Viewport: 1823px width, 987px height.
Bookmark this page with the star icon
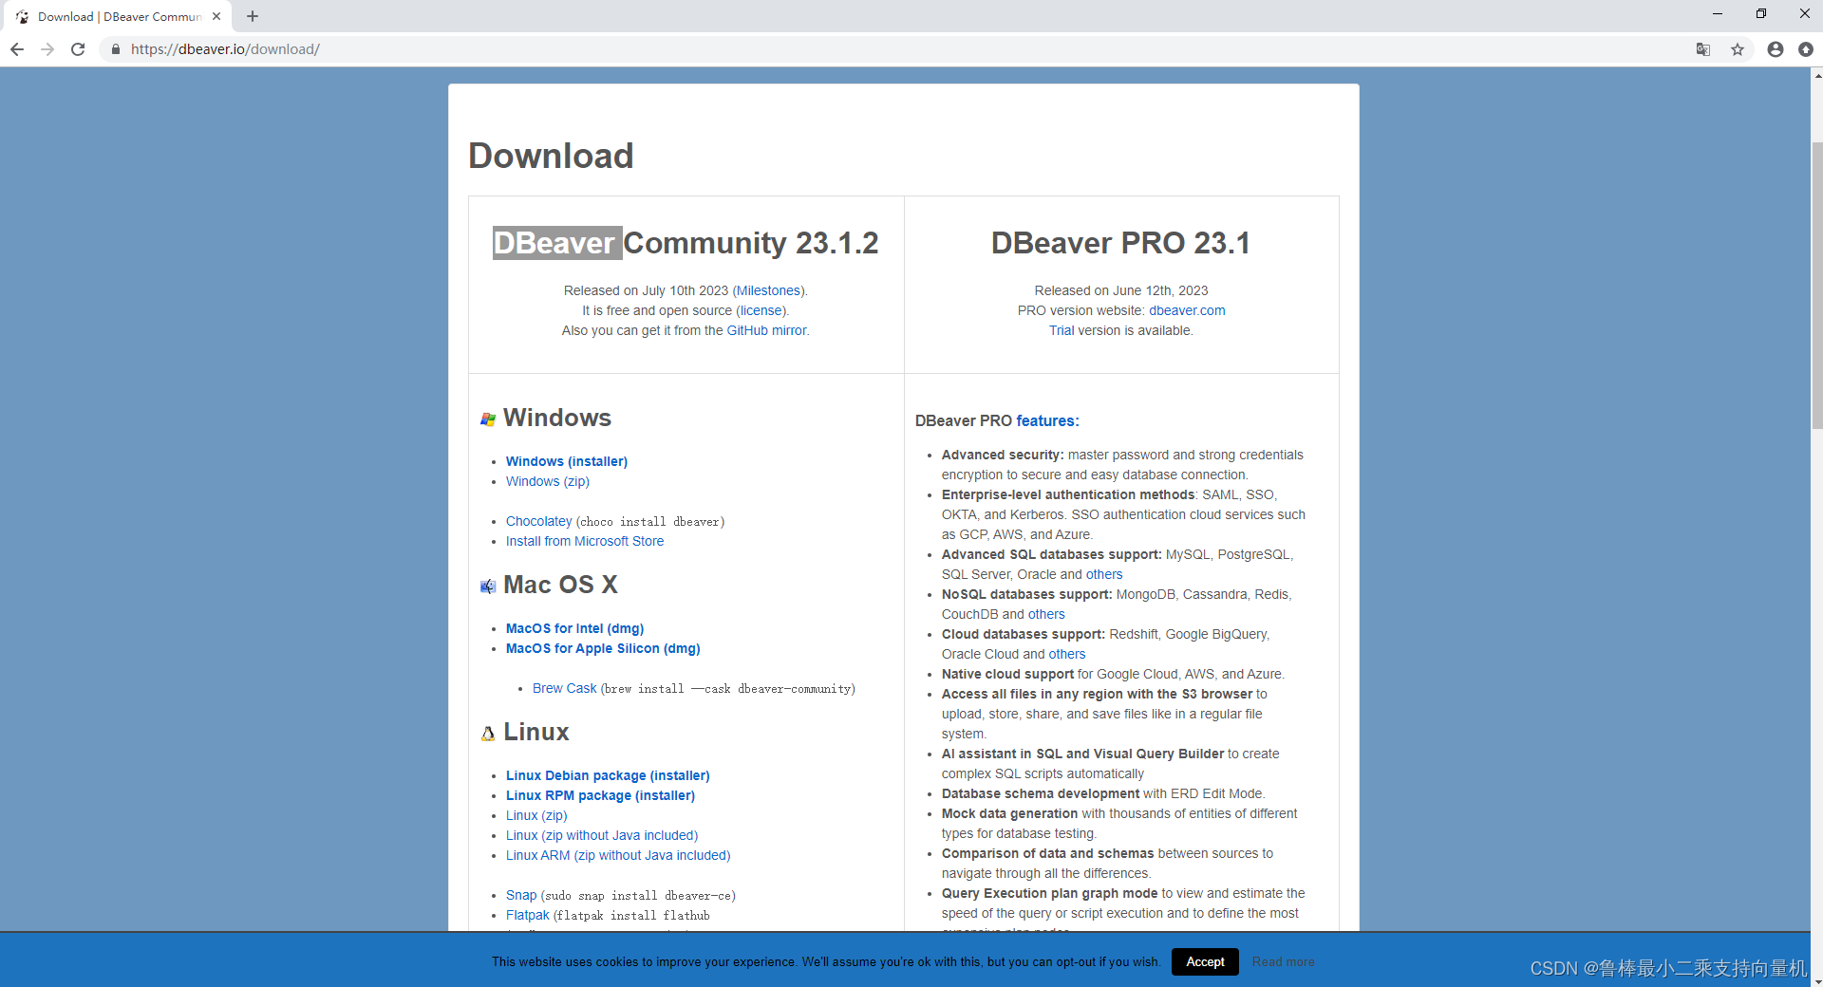(x=1738, y=49)
